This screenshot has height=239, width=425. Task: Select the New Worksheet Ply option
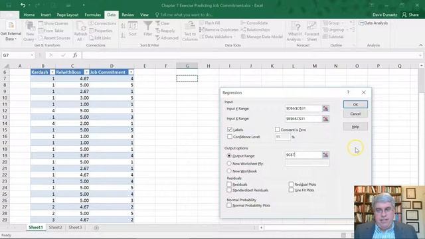(229, 163)
